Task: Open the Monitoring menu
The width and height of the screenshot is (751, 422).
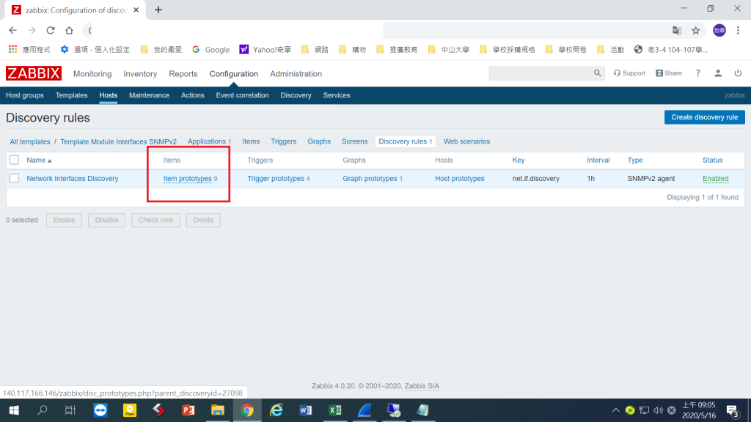Action: click(92, 74)
